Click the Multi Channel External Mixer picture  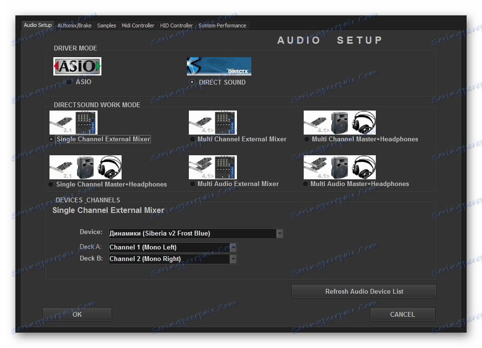tap(213, 123)
